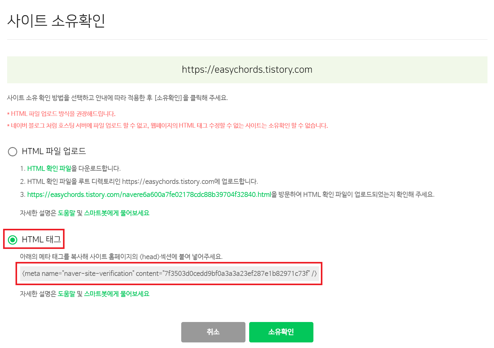Click the content hash value in meta tag
The width and height of the screenshot is (494, 348).
pos(236,273)
